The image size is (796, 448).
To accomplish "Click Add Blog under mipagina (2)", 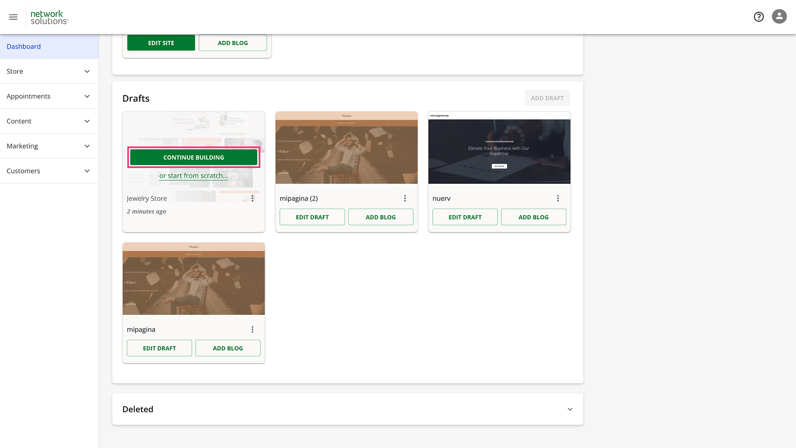I will point(381,217).
